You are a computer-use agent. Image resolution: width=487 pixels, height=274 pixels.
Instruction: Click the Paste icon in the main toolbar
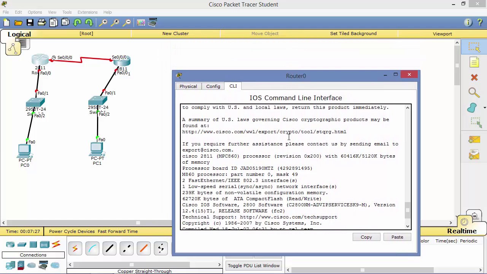(65, 22)
